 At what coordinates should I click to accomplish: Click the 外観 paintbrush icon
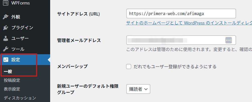coord(6,17)
